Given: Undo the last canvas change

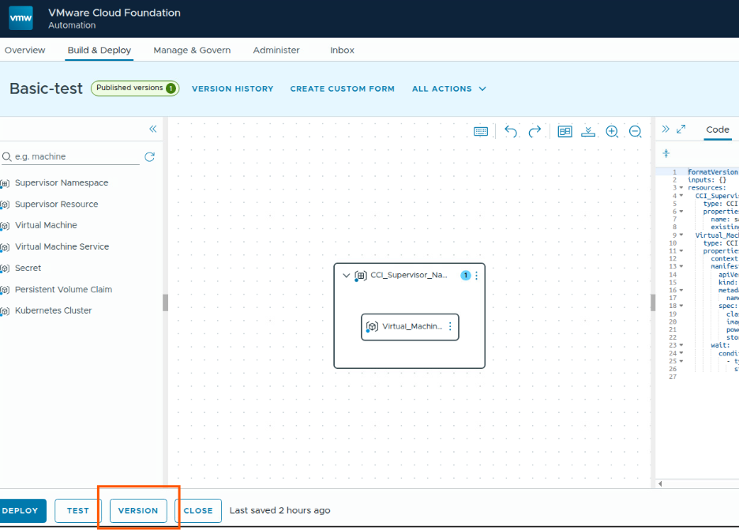Looking at the screenshot, I should click(x=511, y=132).
